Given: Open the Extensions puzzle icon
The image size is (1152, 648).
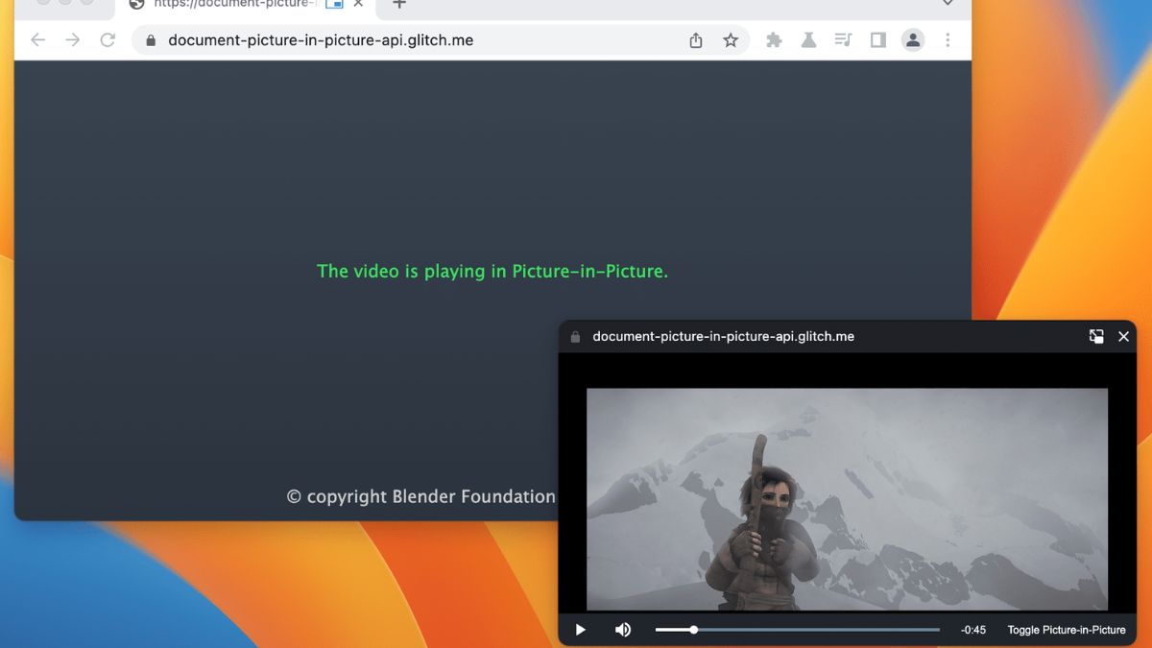Looking at the screenshot, I should click(x=774, y=40).
